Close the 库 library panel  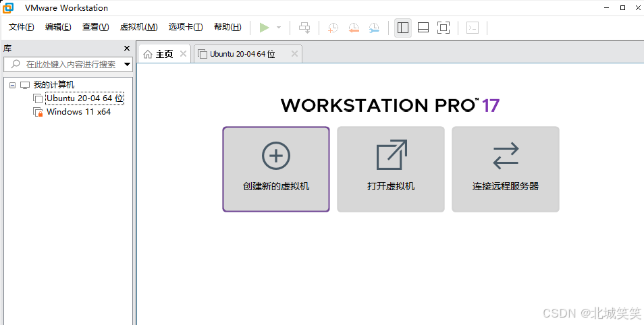127,49
